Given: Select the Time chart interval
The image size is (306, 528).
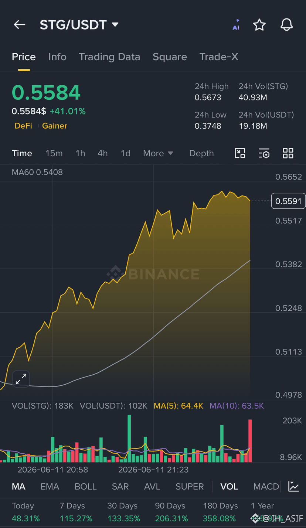Looking at the screenshot, I should pyautogui.click(x=22, y=153).
